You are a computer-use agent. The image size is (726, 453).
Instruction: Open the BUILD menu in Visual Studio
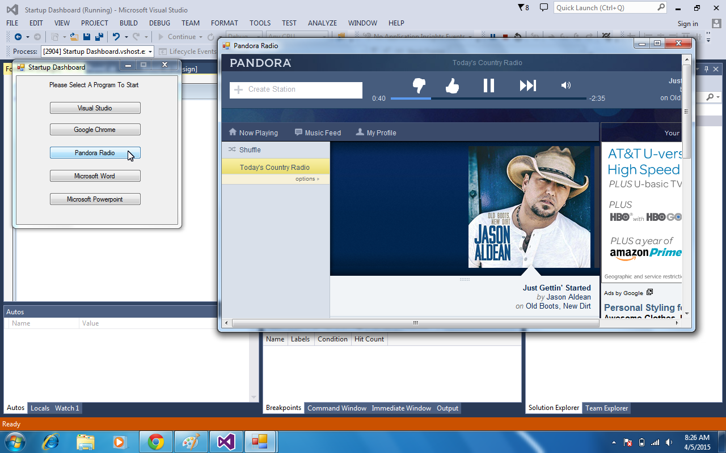point(129,23)
